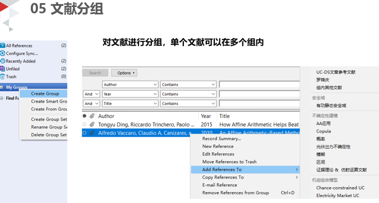Screen dimensions: 379x203
Task: Add reference to Electricity Market UC group
Action: (x=338, y=196)
